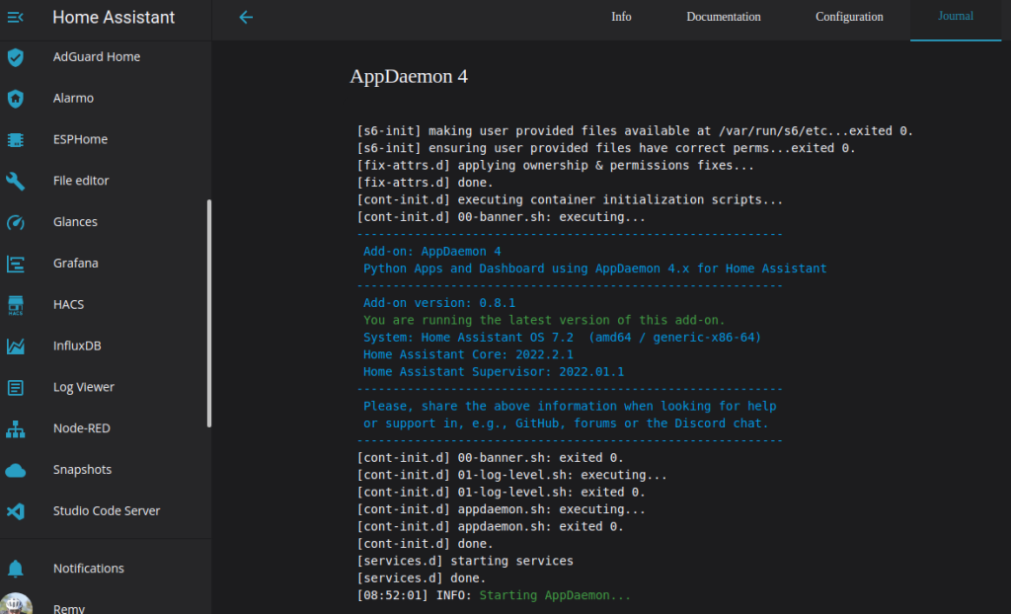Click 'or support in, e.g., GitHub' line
This screenshot has height=614, width=1011.
point(566,423)
